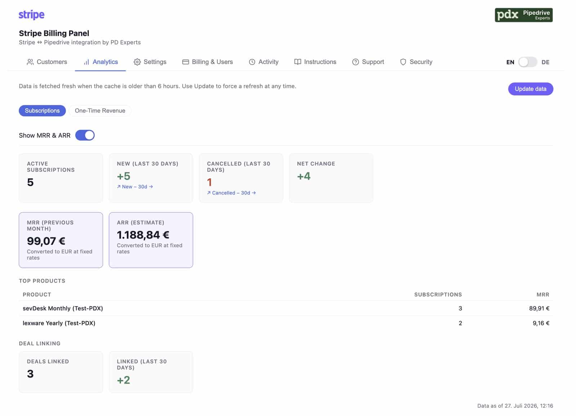This screenshot has width=576, height=416.
Task: Click the Stripe Billing Panel heading
Action: tap(54, 33)
